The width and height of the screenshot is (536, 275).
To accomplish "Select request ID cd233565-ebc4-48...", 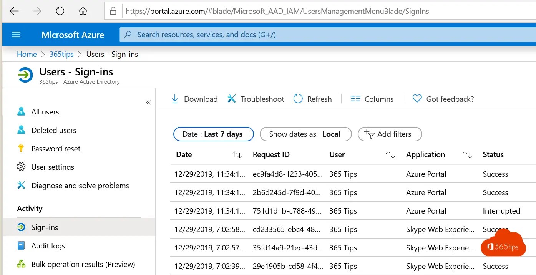I will click(287, 229).
